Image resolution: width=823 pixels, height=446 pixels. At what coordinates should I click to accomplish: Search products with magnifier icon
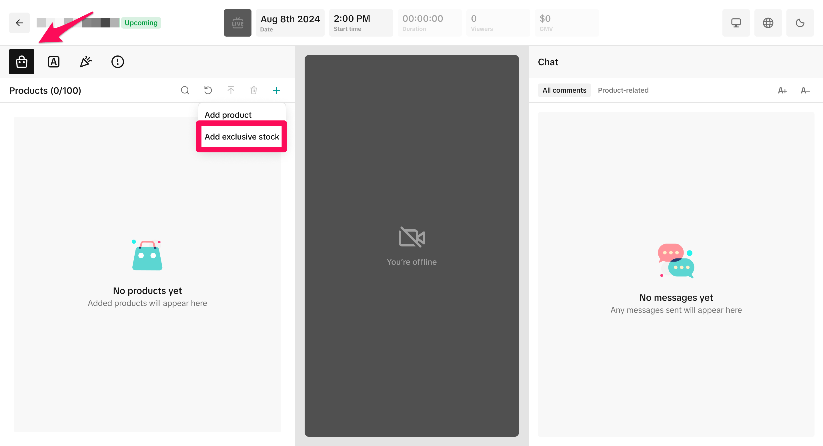click(185, 90)
